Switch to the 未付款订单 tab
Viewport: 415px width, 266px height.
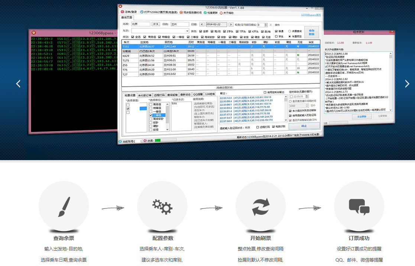pyautogui.click(x=145, y=95)
